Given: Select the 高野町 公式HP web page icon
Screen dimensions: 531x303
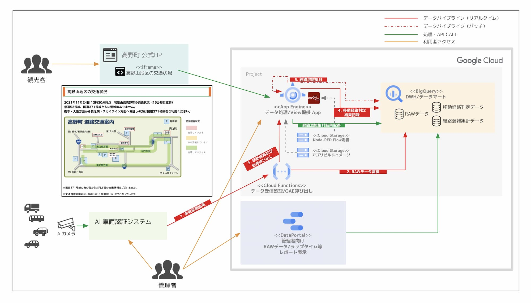Looking at the screenshot, I should [110, 55].
